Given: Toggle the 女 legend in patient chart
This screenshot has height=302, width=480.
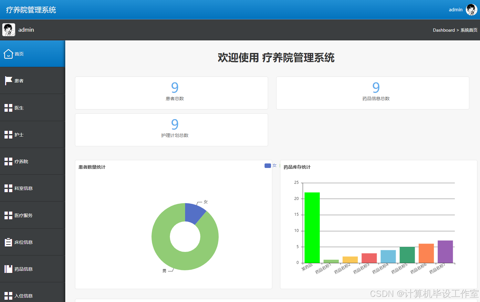Looking at the screenshot, I should [271, 166].
